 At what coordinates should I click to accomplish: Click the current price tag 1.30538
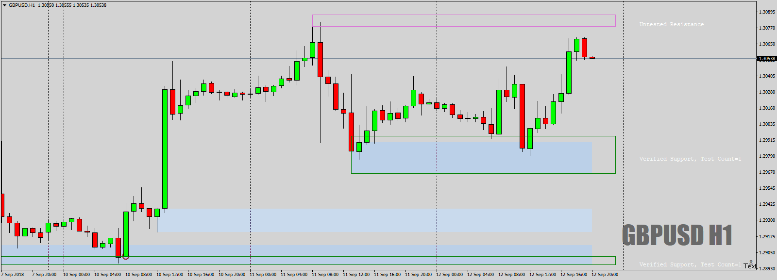point(767,59)
